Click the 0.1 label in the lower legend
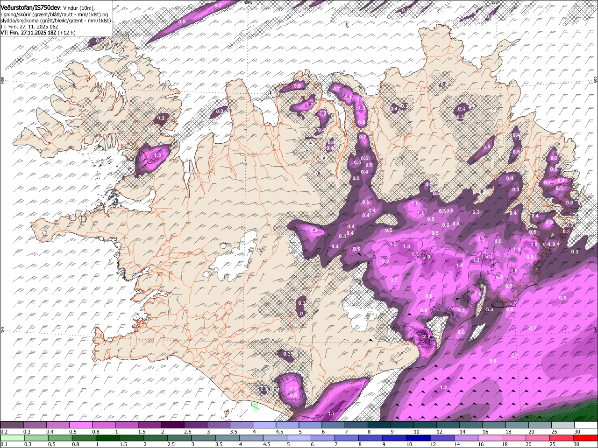Viewport: 598px width, 448px height. (x=4, y=445)
